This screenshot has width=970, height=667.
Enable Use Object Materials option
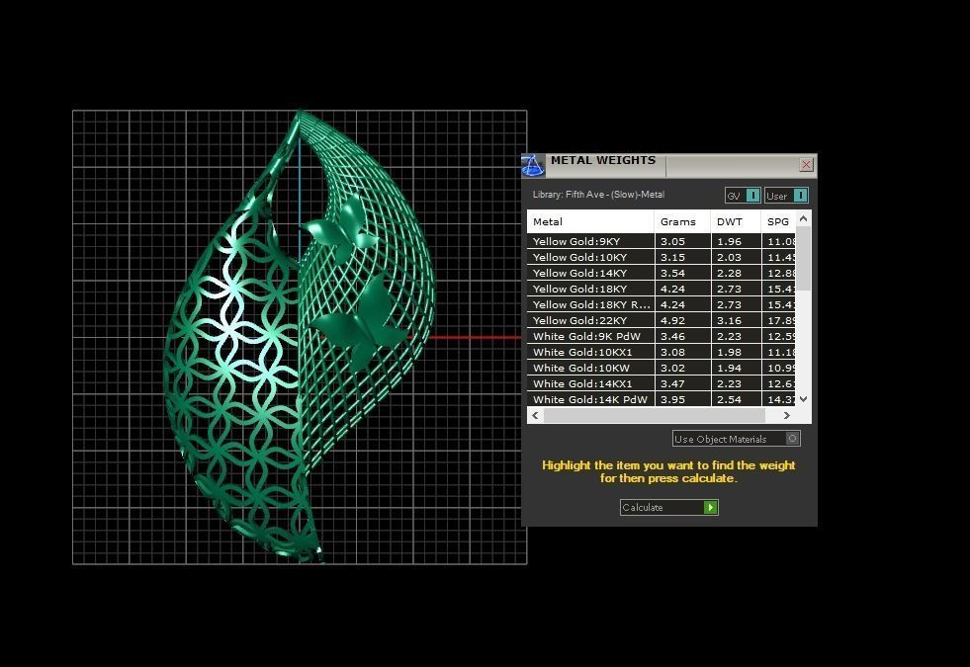coord(737,439)
